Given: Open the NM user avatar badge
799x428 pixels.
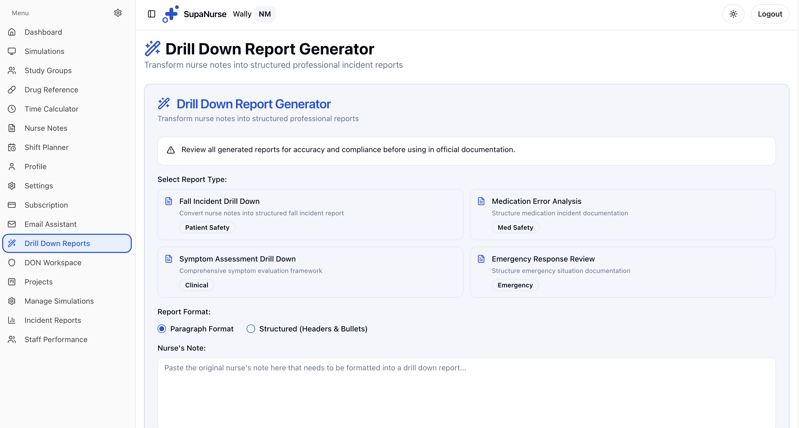Looking at the screenshot, I should point(264,14).
